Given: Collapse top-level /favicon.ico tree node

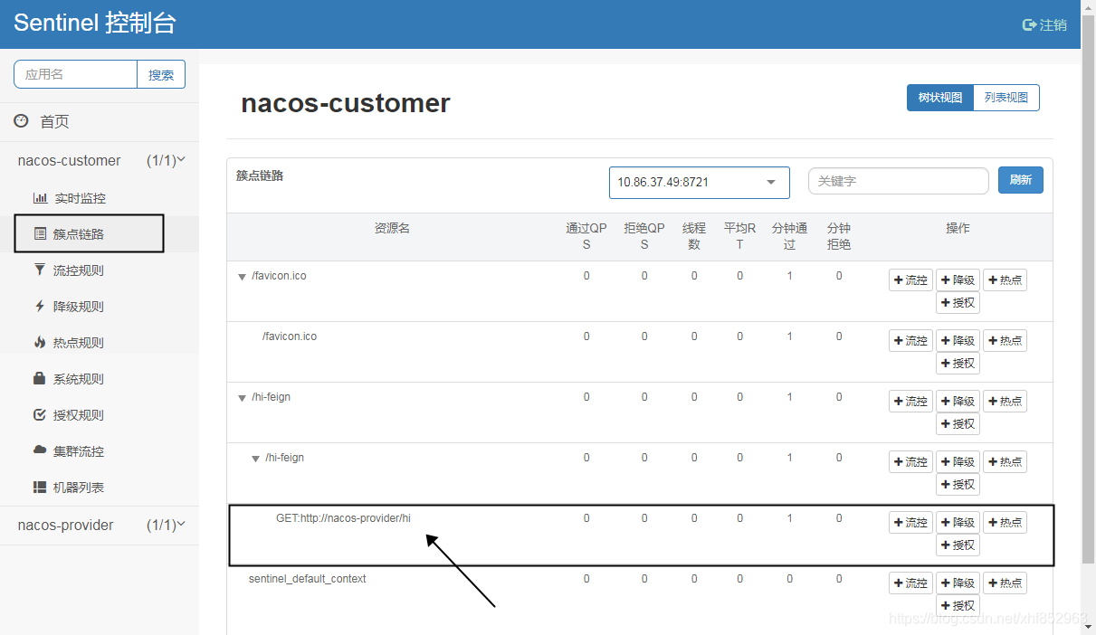Looking at the screenshot, I should (x=243, y=277).
